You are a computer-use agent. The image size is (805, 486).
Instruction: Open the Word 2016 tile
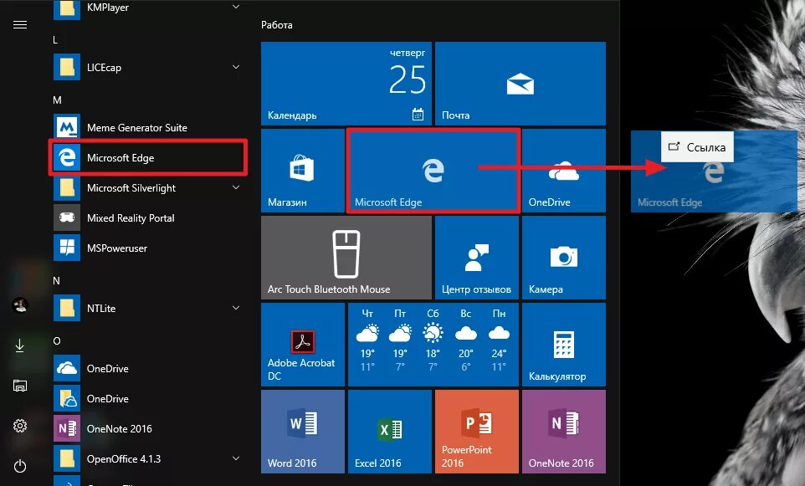click(x=303, y=432)
